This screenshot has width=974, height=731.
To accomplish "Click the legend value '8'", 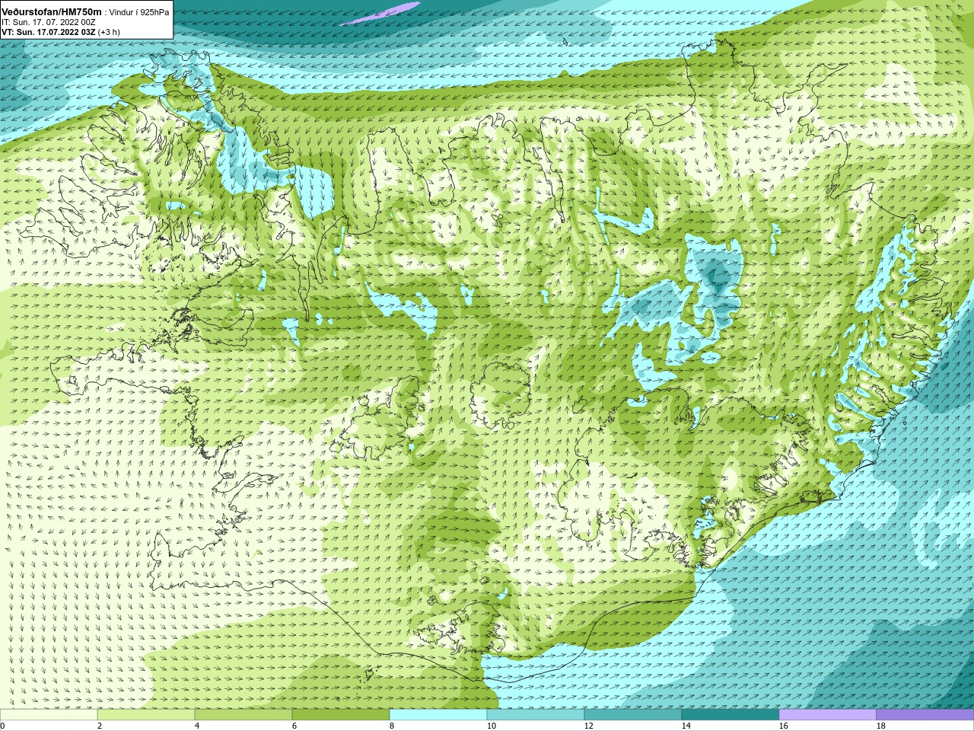I will click(x=392, y=726).
